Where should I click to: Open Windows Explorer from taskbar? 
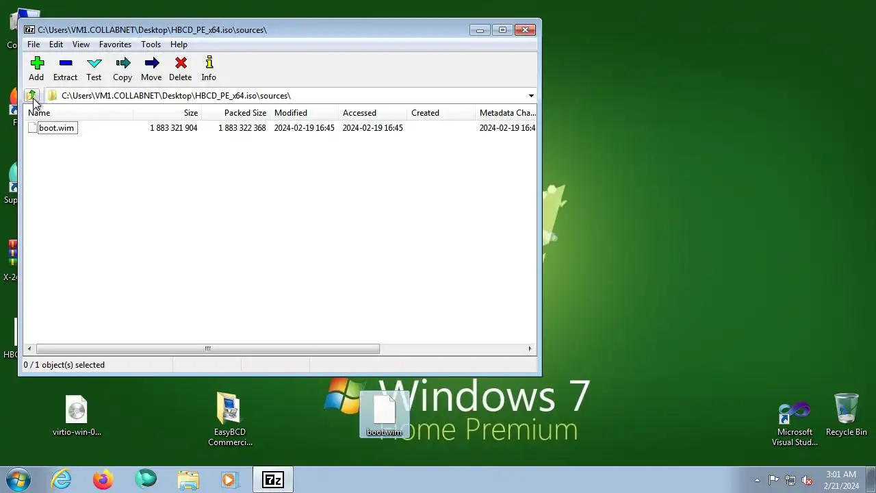[x=188, y=479]
